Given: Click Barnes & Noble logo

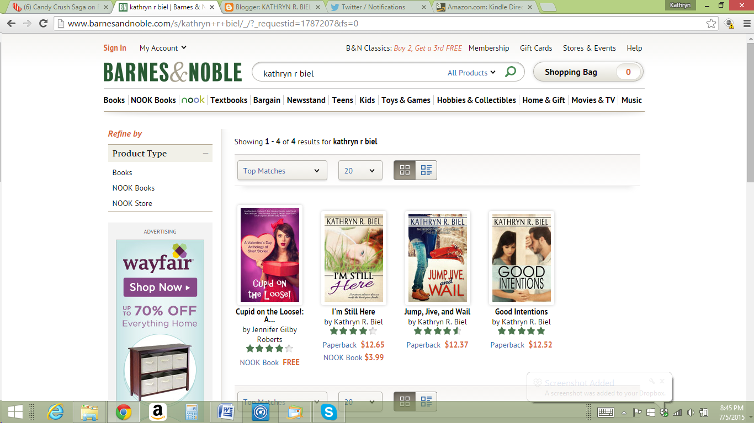Looking at the screenshot, I should (x=173, y=72).
